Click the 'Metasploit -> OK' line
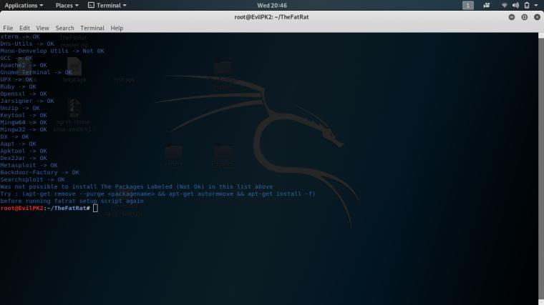The width and height of the screenshot is (544, 305). pos(29,165)
